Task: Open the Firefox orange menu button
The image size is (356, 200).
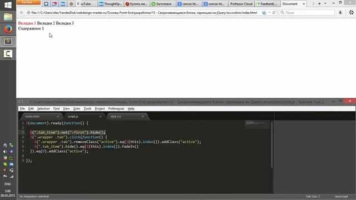Action: point(28,2)
